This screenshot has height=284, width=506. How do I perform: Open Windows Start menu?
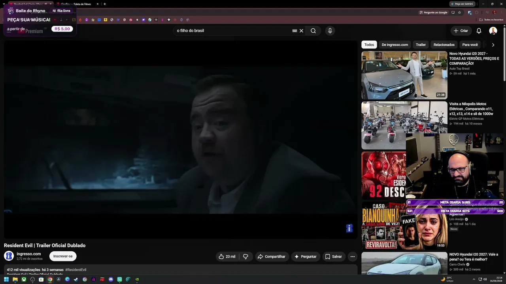coord(6,279)
